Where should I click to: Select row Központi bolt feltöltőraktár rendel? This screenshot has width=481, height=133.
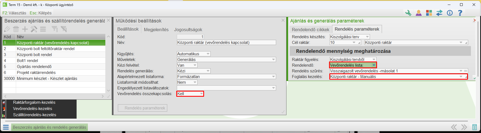[x=54, y=49]
